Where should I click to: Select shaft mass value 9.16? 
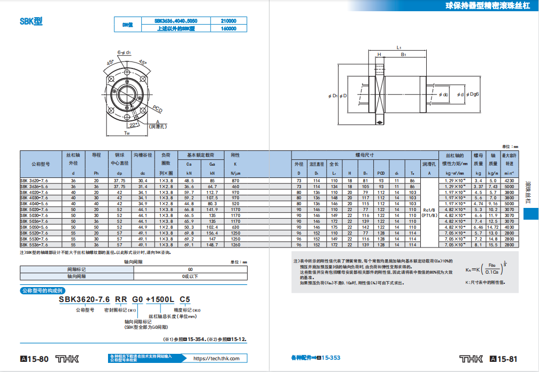(x=493, y=204)
